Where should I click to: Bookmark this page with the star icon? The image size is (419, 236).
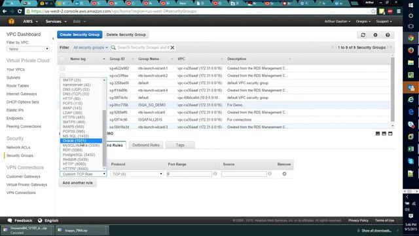point(373,11)
